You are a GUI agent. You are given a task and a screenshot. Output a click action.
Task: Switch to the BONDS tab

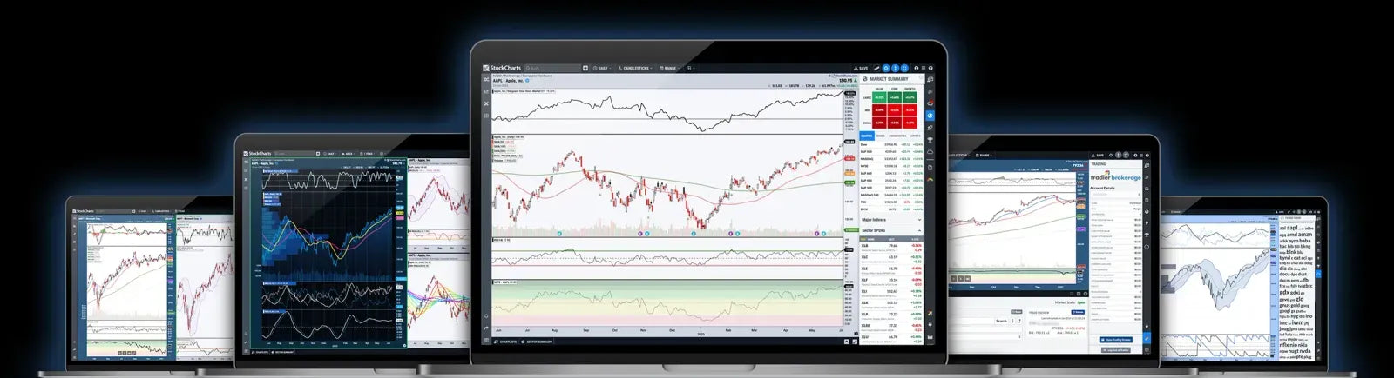881,136
